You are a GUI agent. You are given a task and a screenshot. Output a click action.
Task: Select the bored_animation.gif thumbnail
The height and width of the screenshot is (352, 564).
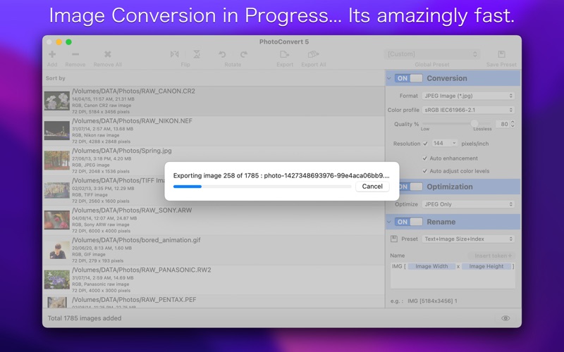point(57,250)
